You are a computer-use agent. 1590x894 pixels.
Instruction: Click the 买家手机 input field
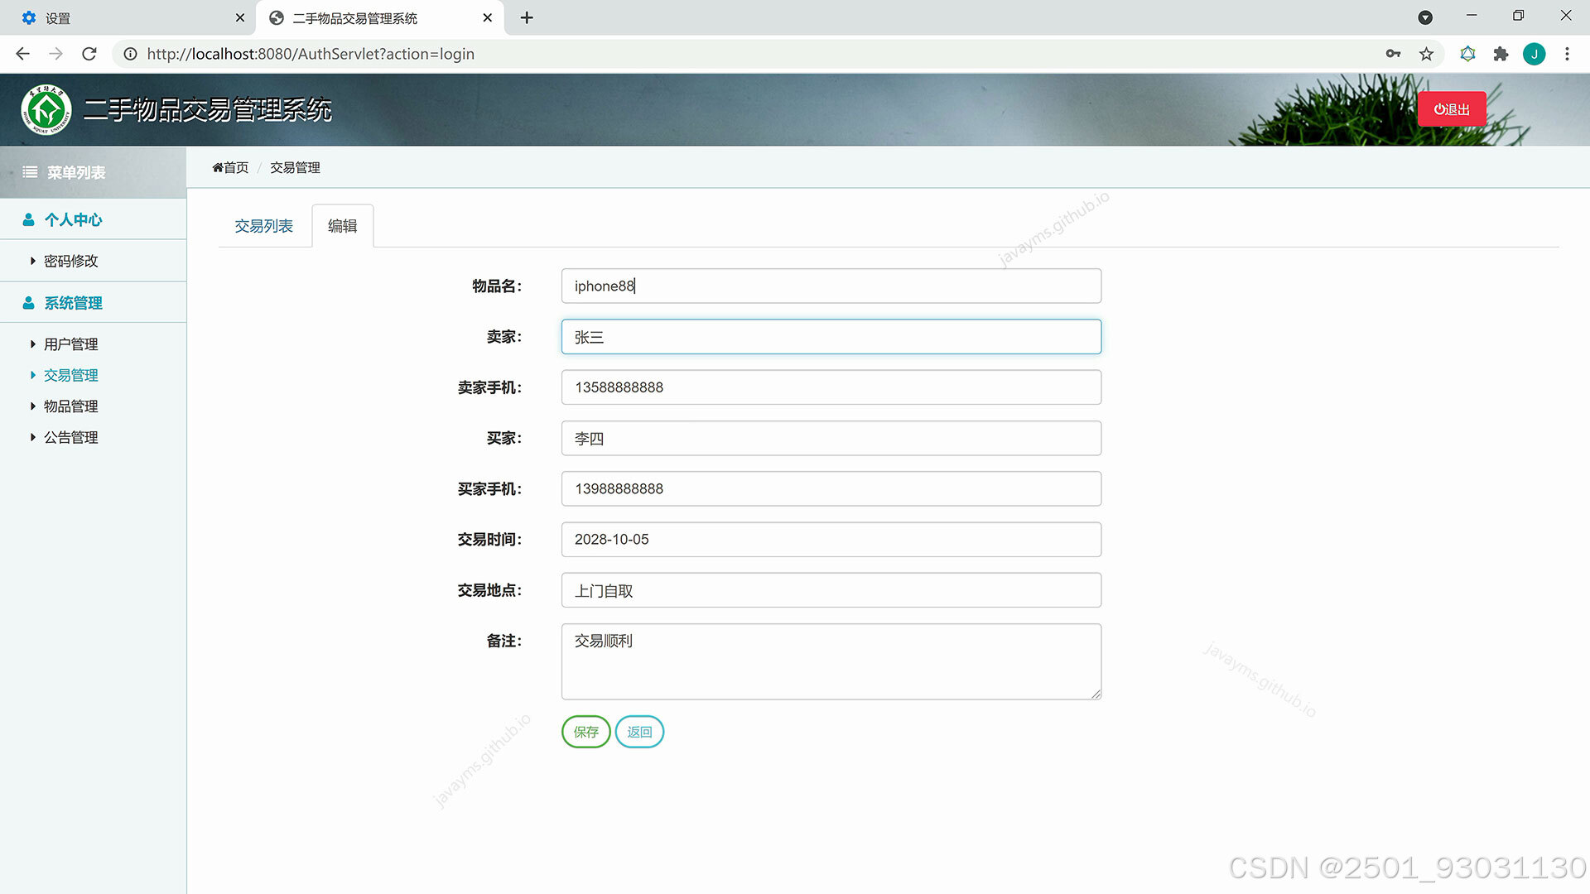[x=831, y=488]
